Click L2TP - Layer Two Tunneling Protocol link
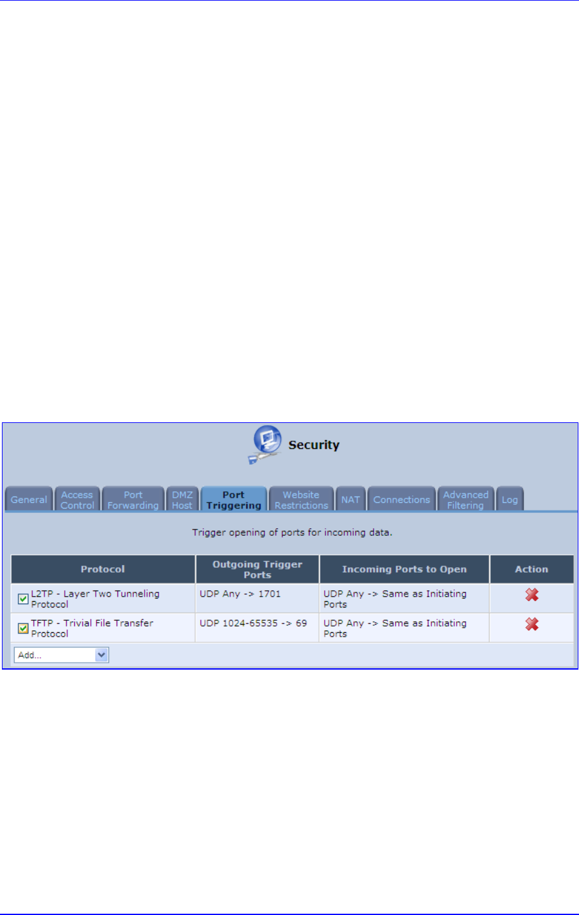This screenshot has width=579, height=915. [95, 599]
